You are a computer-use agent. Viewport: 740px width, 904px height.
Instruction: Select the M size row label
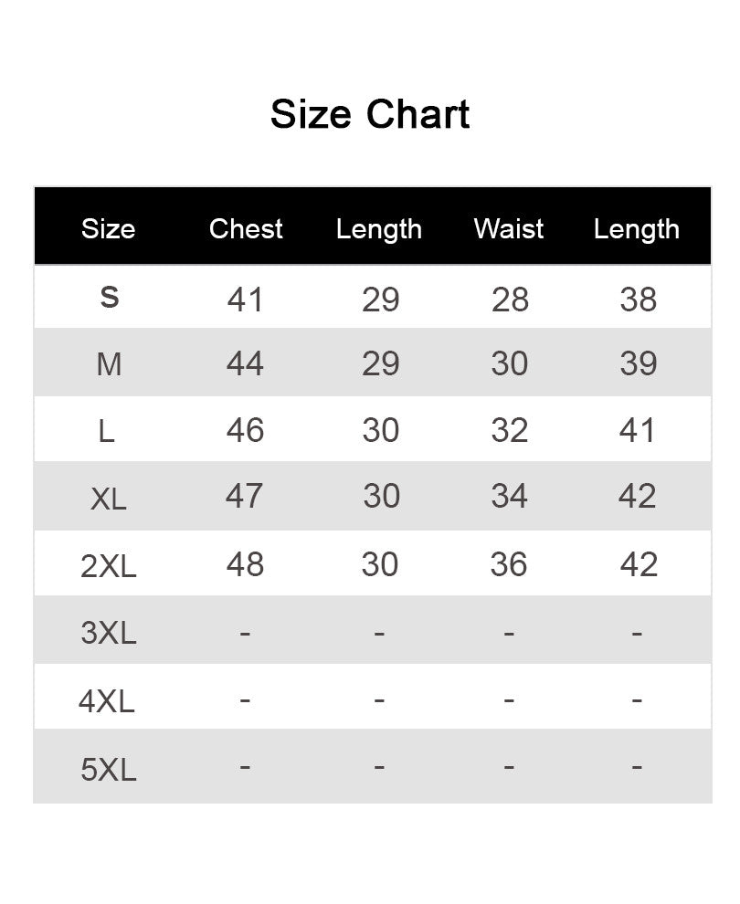pyautogui.click(x=109, y=364)
